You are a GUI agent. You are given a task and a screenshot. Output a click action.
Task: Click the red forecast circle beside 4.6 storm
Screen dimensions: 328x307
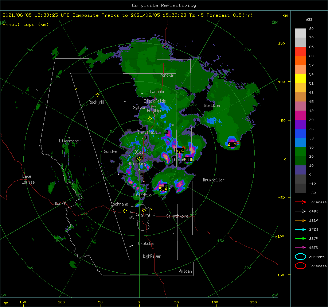(238, 143)
